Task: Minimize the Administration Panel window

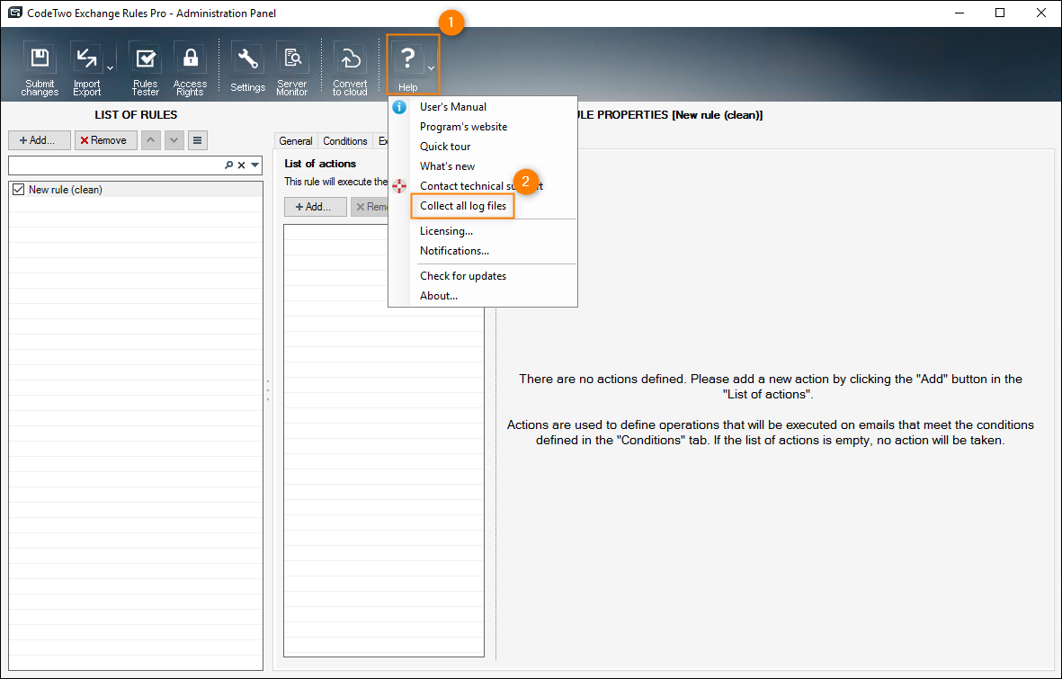Action: coord(959,13)
